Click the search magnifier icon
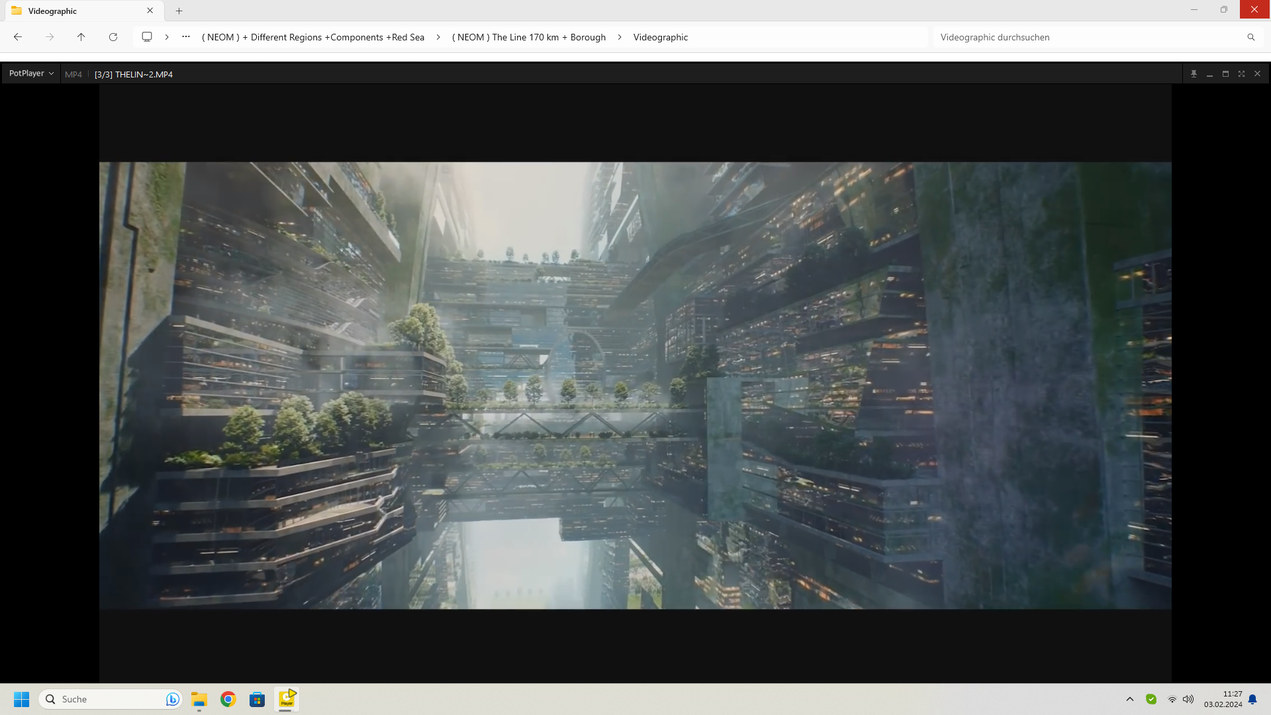Image resolution: width=1271 pixels, height=715 pixels. coord(1251,37)
